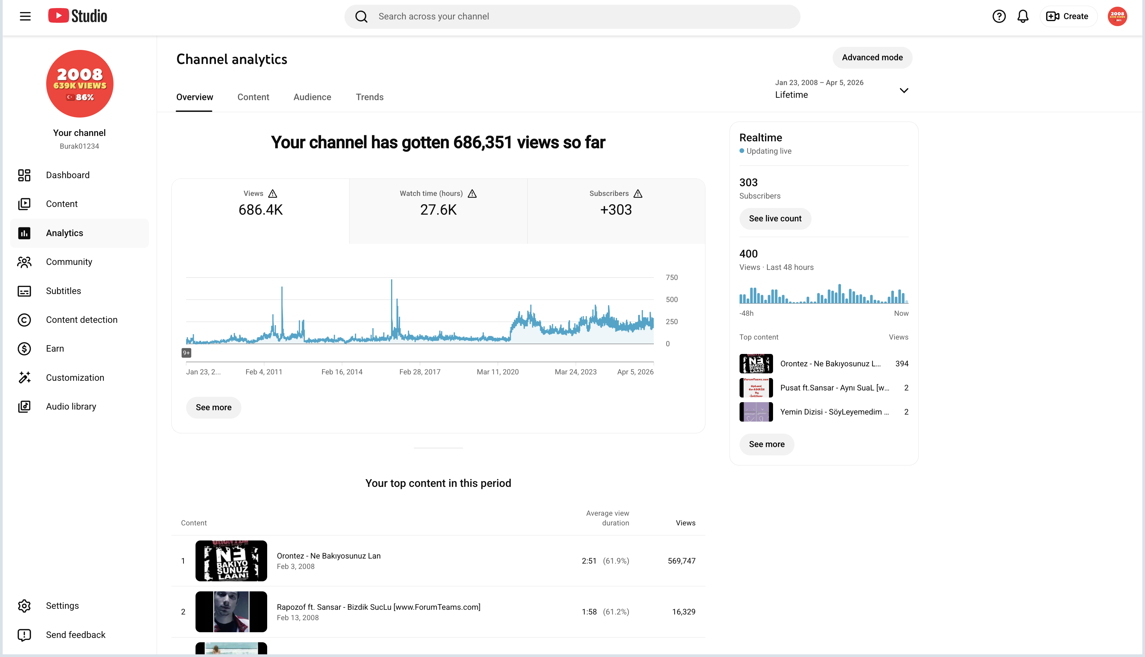The image size is (1145, 657).
Task: Open the Rapozof ft. Sansar video thumbnail
Action: pos(231,612)
